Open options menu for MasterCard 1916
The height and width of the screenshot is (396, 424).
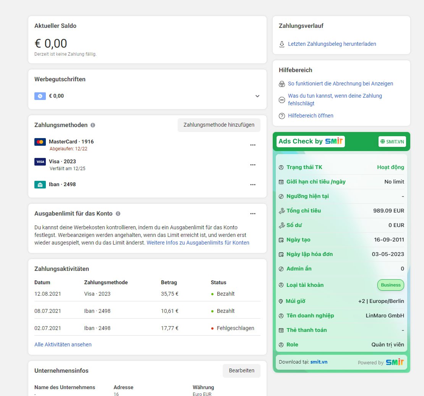point(252,145)
